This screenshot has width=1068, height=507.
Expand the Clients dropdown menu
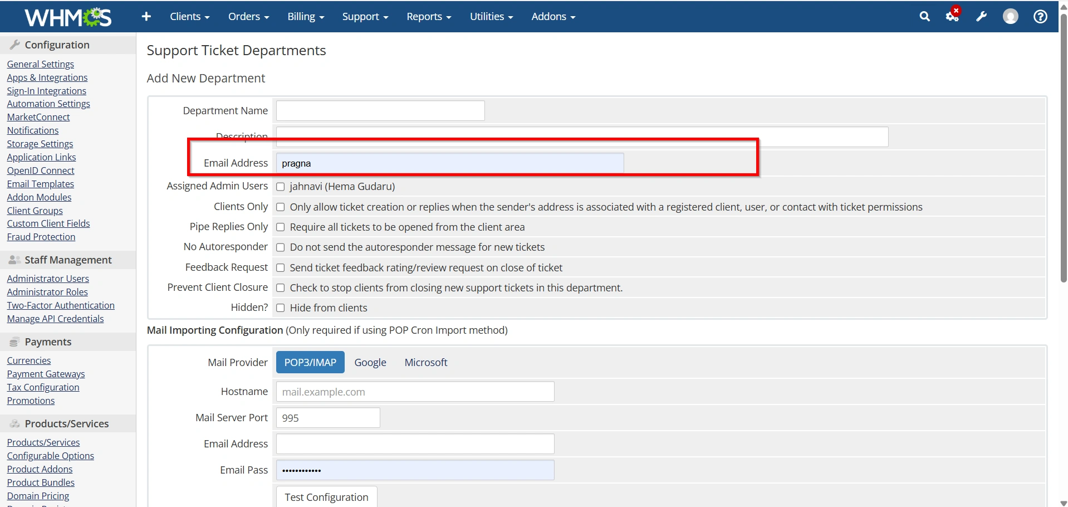click(x=189, y=17)
